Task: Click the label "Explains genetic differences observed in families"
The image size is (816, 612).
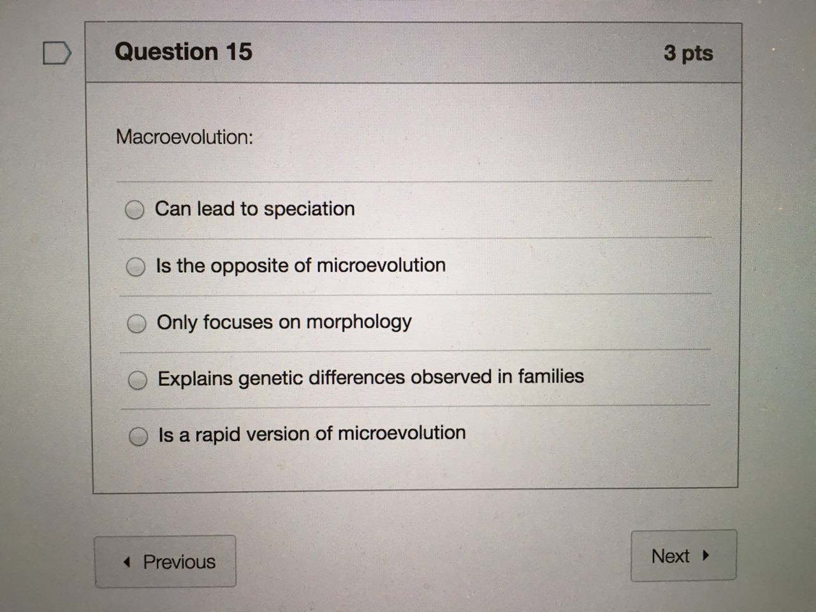Action: (370, 377)
